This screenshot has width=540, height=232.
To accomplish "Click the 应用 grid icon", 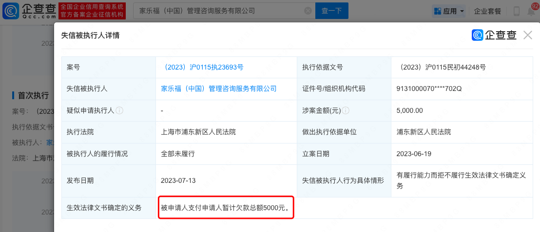I will (x=437, y=11).
